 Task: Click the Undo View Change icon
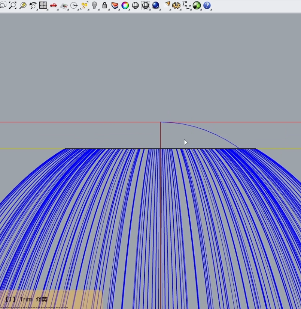33,5
